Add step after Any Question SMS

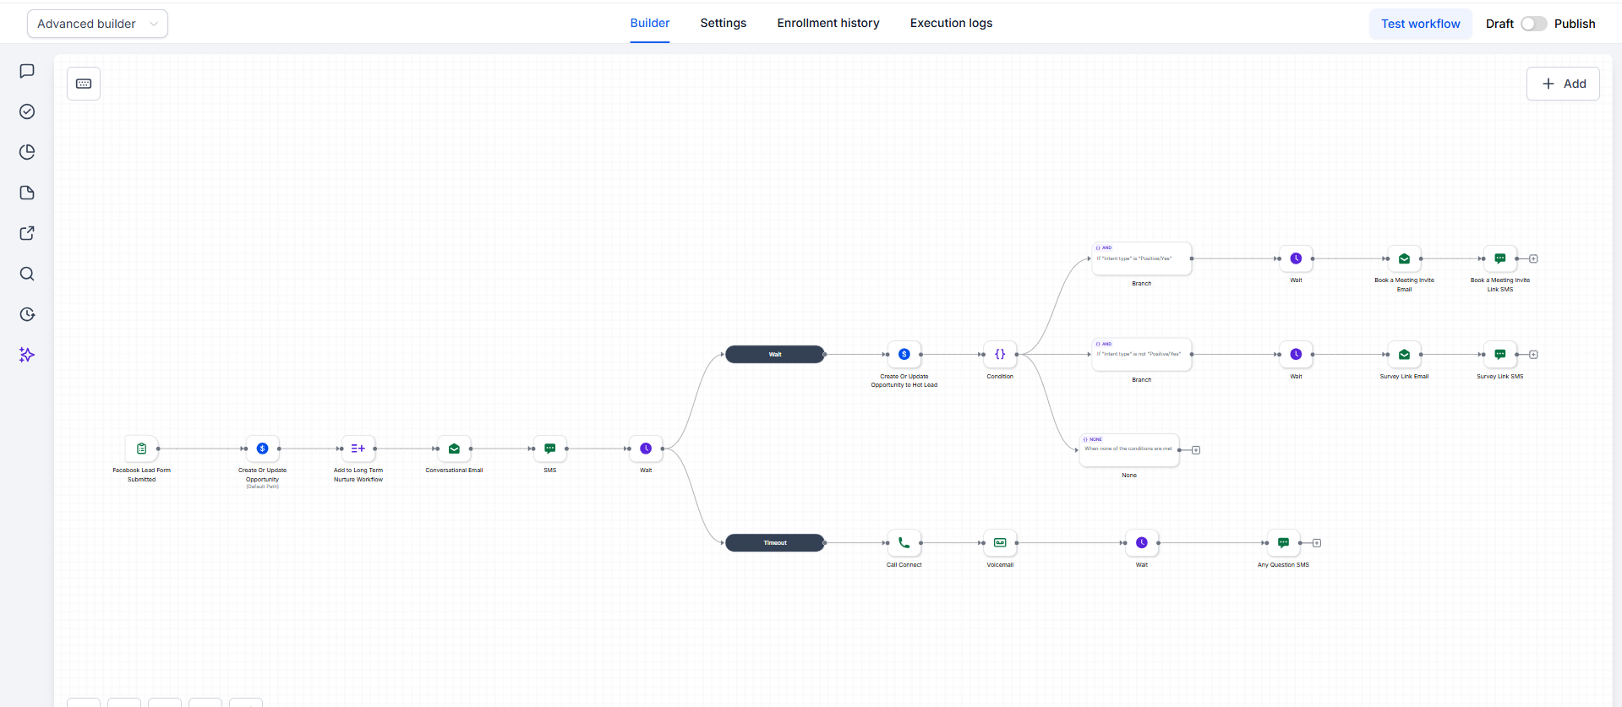(x=1317, y=543)
